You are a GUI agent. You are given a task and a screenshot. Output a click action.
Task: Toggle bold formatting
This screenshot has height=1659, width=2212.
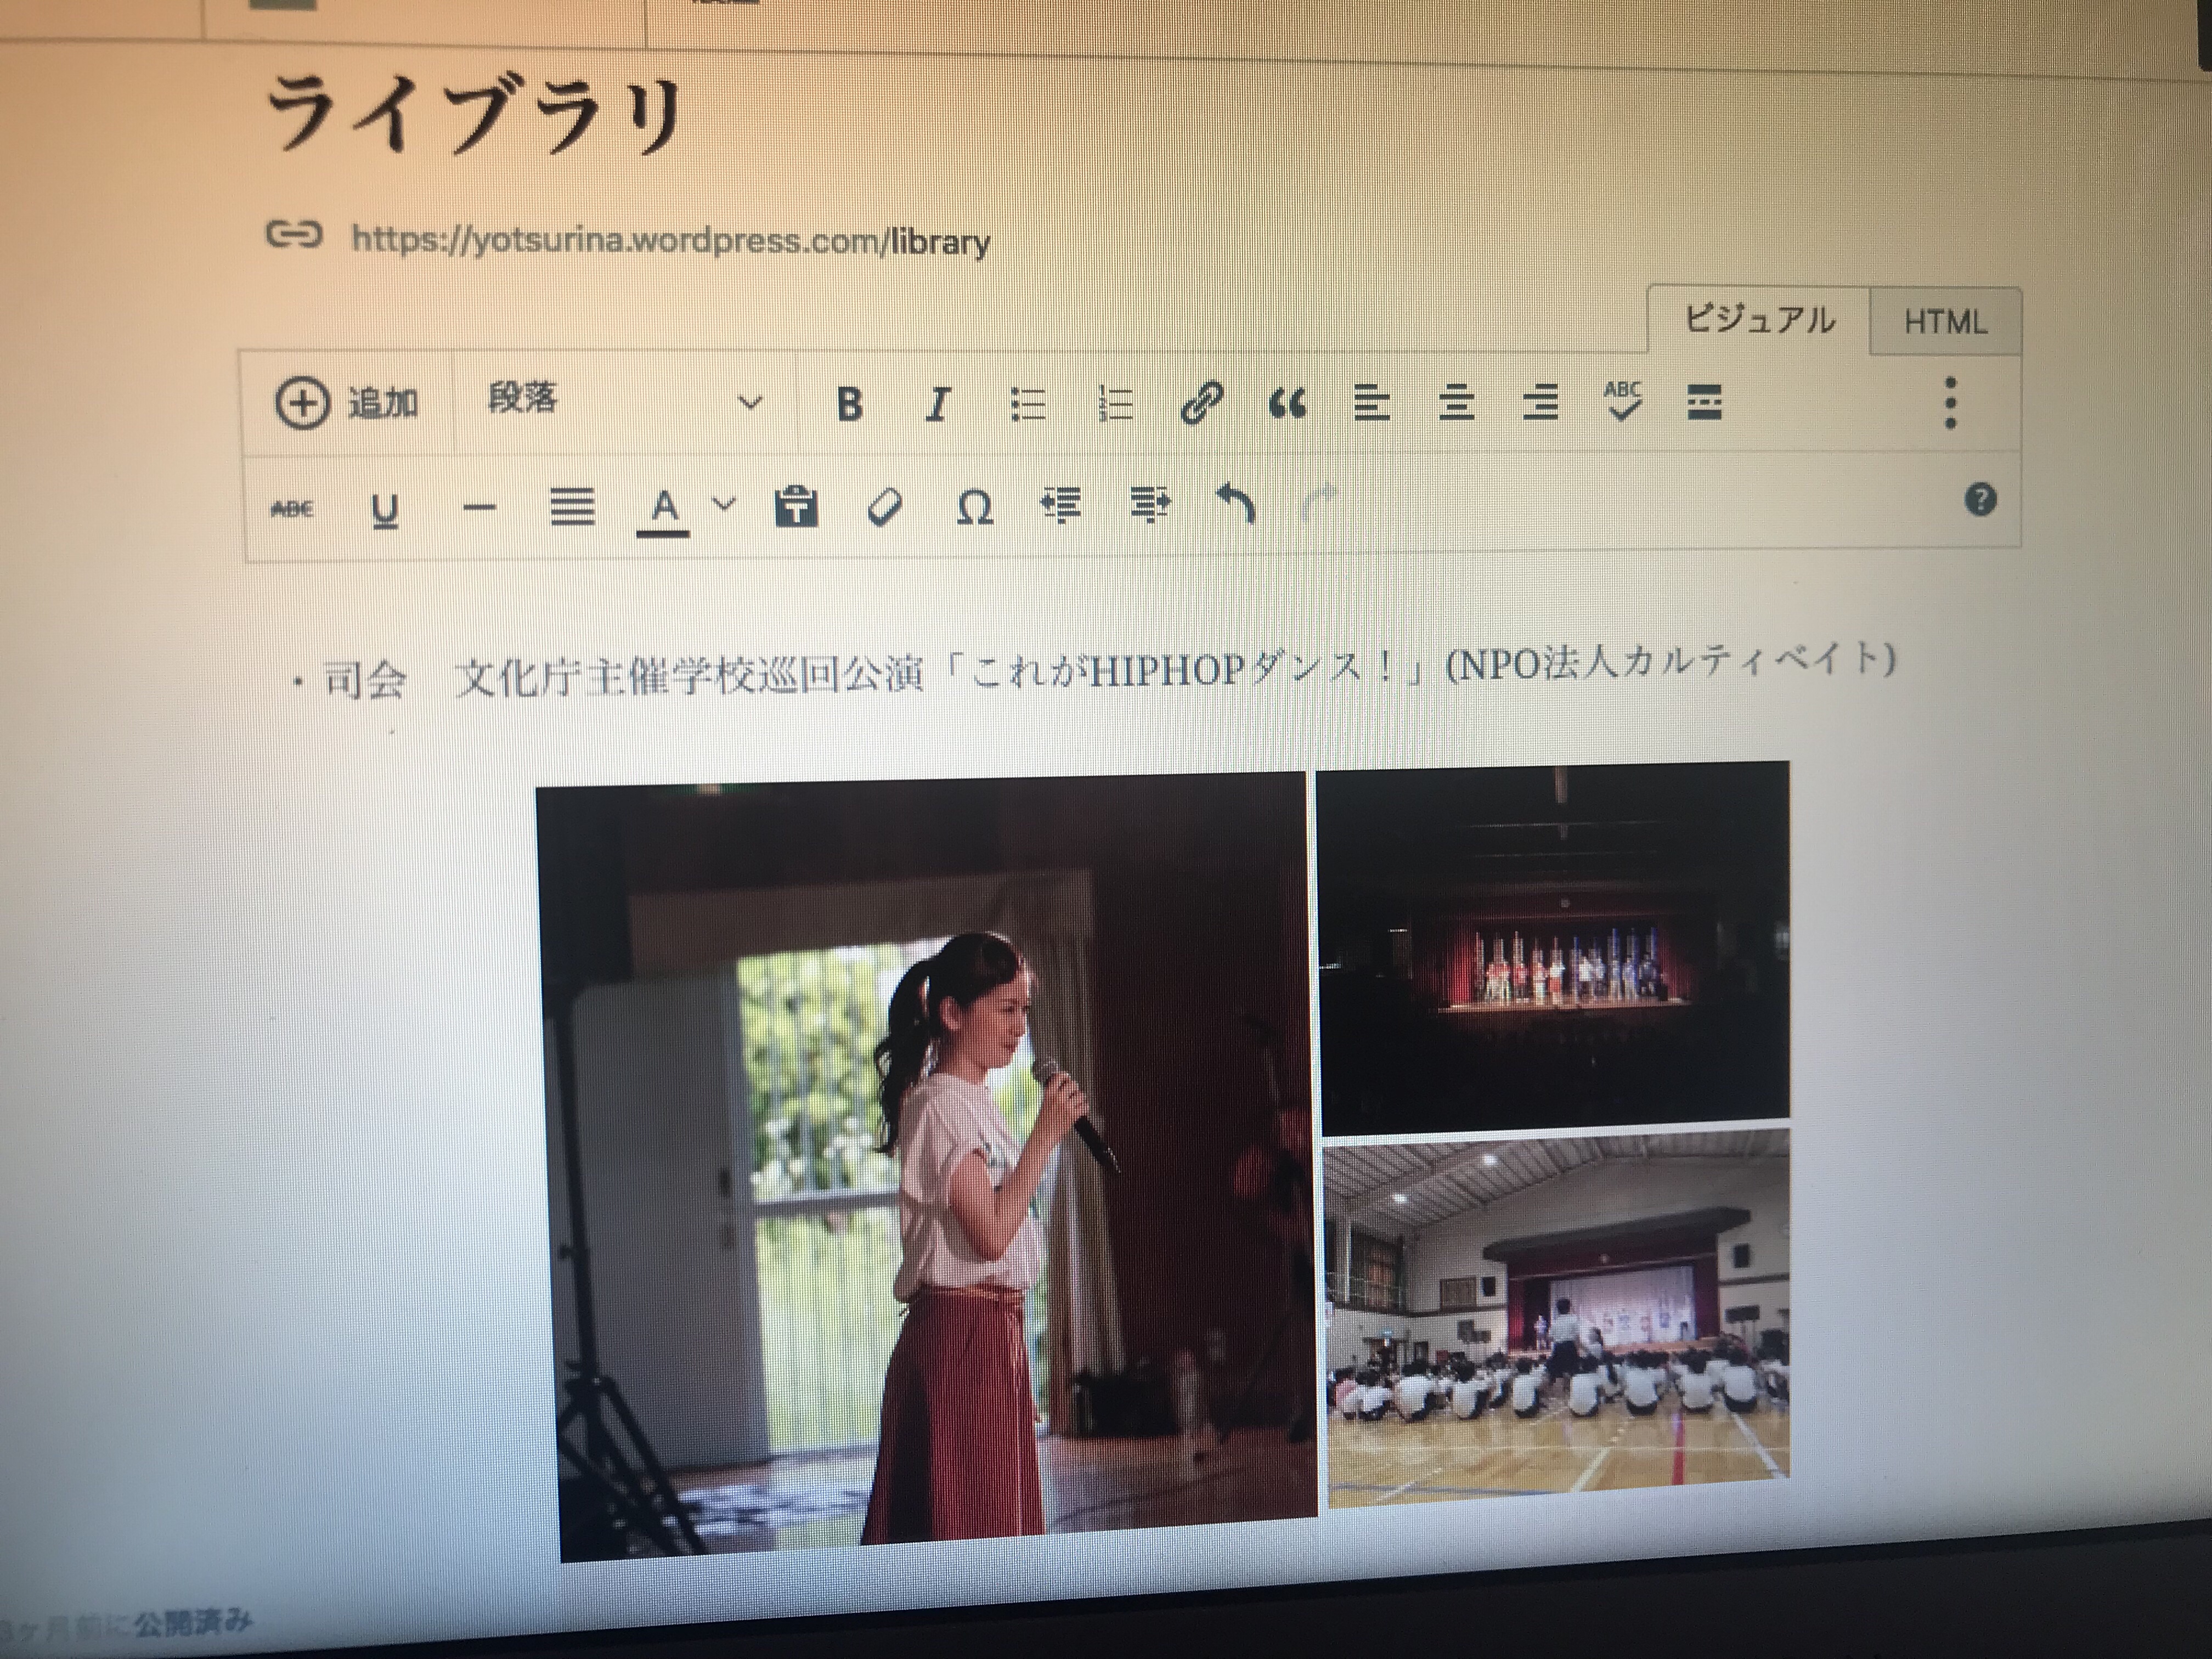click(x=849, y=404)
